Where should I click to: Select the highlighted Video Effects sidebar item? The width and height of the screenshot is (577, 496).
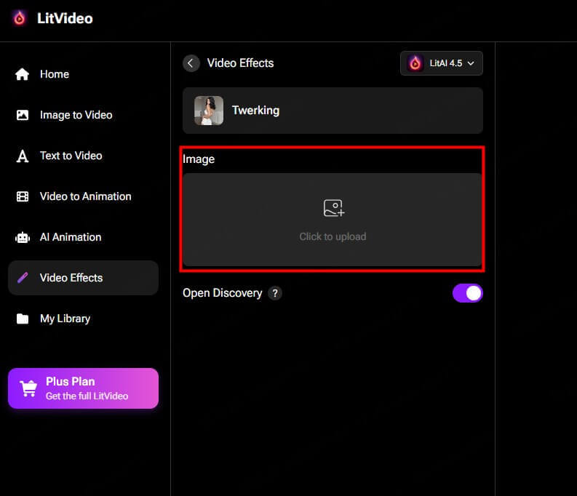[84, 278]
